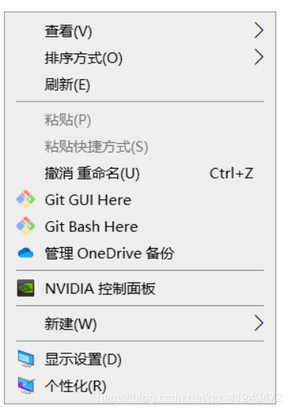Select the 粘贴(P) menu item
The width and height of the screenshot is (290, 412).
(140, 120)
